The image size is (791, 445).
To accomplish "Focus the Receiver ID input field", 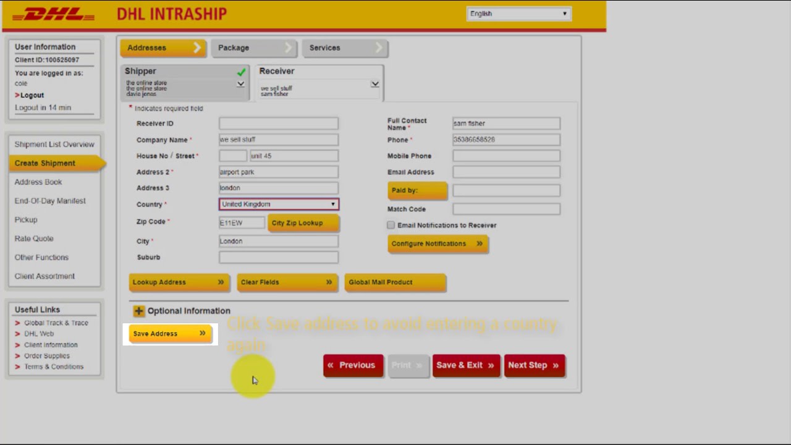I will pyautogui.click(x=279, y=124).
